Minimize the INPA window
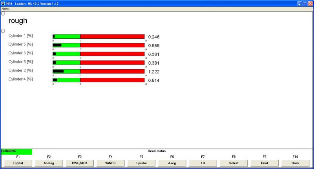The height and width of the screenshot is (169, 314). [299, 3]
